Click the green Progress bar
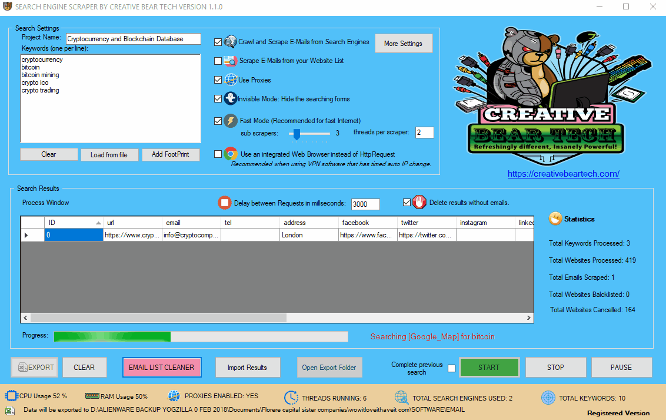 pos(201,337)
